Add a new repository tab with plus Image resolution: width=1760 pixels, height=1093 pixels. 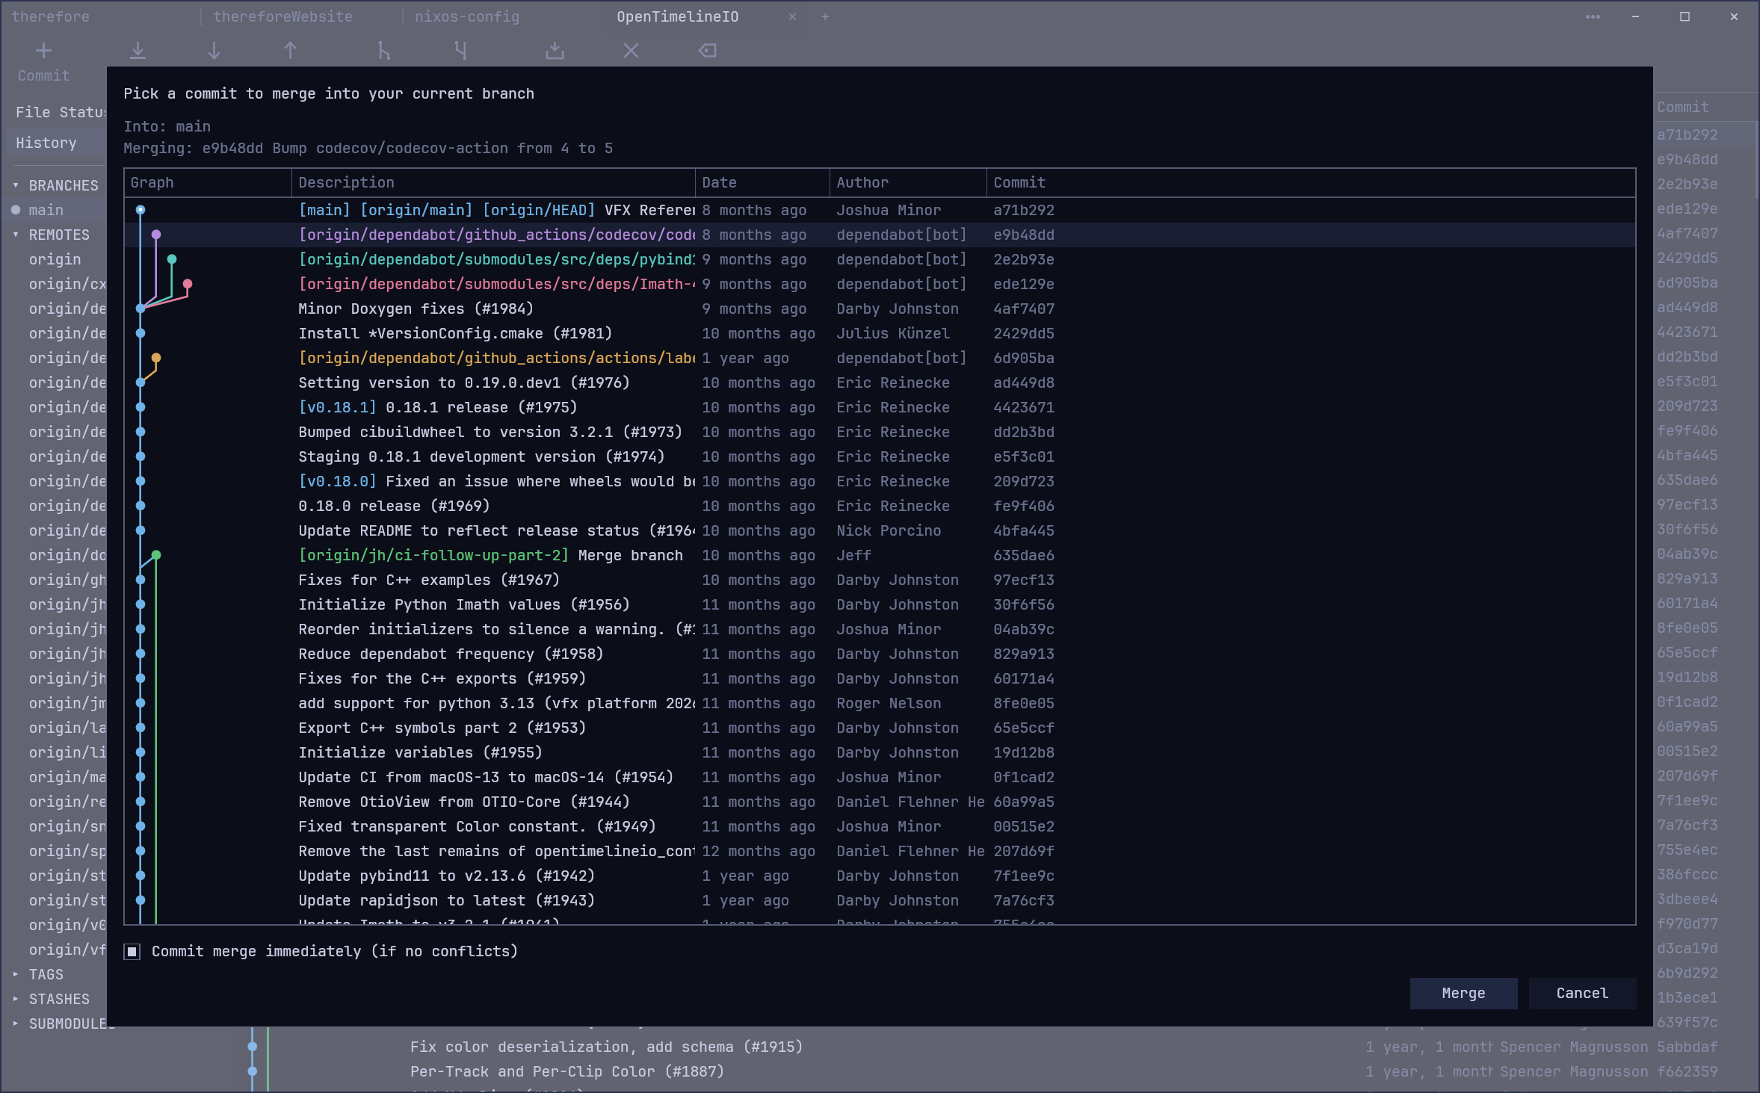click(825, 16)
